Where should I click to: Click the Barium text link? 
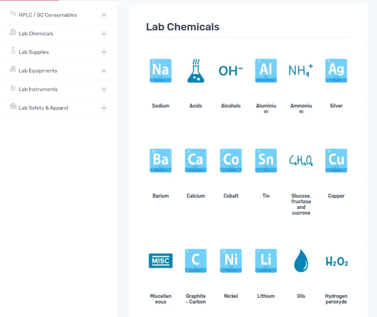coord(160,196)
